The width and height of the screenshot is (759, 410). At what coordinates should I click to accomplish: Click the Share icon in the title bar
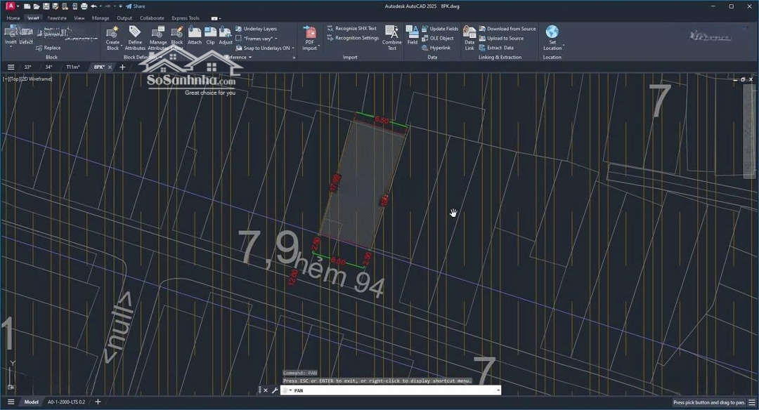(x=136, y=6)
